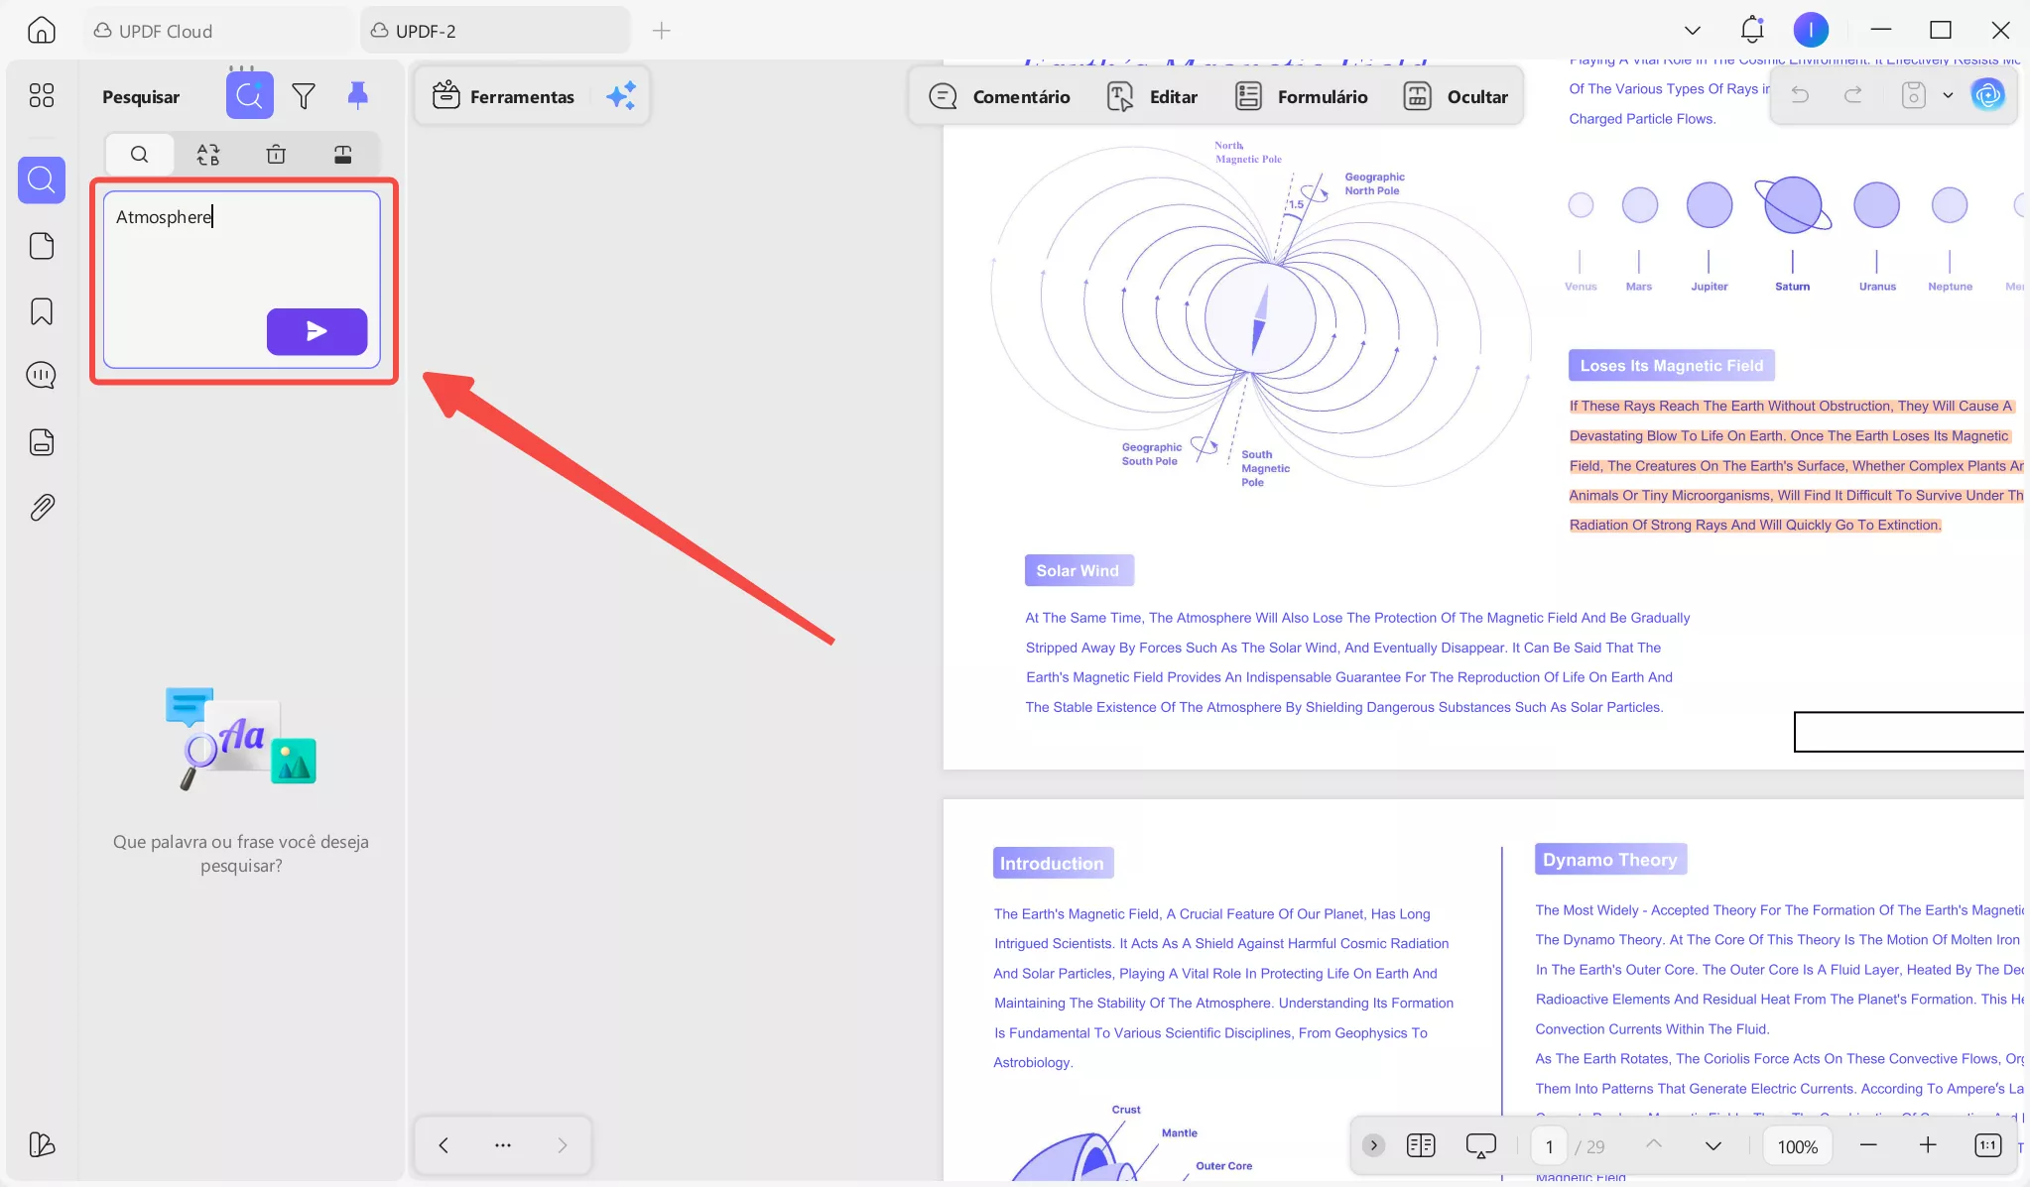Click the zoom in plus button
The width and height of the screenshot is (2030, 1187).
pyautogui.click(x=1928, y=1146)
